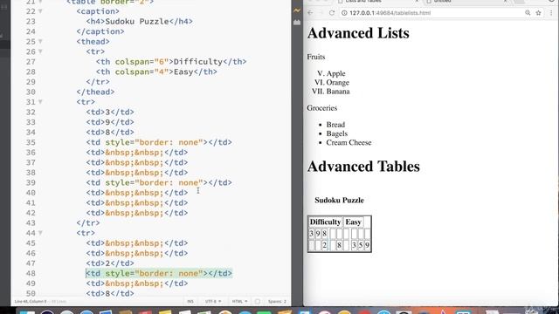The image size is (559, 314).
Task: Open the UTF-8 encoding dropdown
Action: (213, 302)
